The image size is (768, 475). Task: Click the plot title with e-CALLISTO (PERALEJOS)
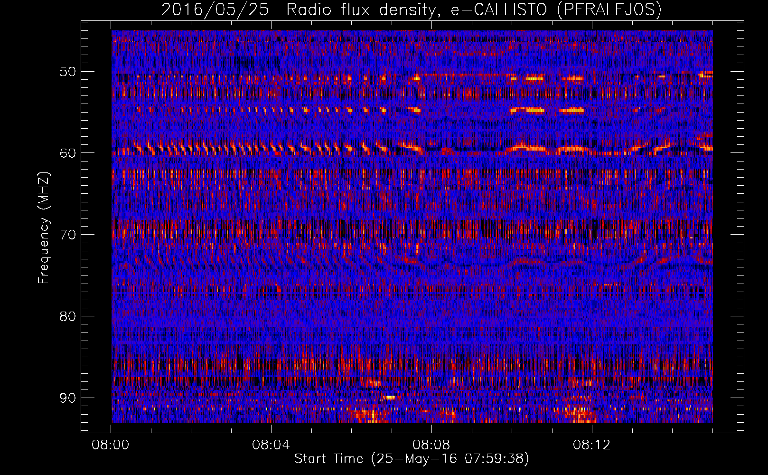pyautogui.click(x=412, y=9)
